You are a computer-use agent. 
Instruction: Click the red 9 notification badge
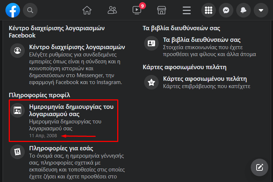[x=142, y=6]
